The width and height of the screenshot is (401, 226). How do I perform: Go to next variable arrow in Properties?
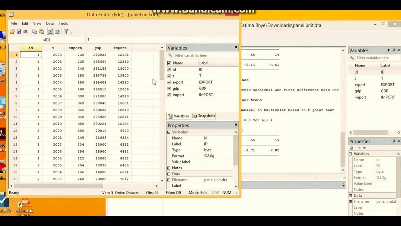[x=364, y=148]
